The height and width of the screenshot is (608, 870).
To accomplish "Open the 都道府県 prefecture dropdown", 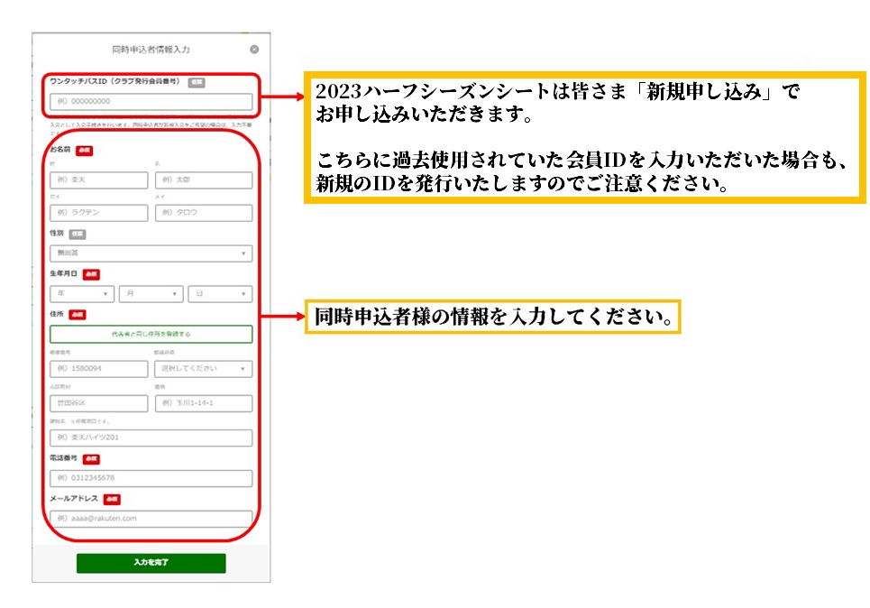I will [x=204, y=369].
